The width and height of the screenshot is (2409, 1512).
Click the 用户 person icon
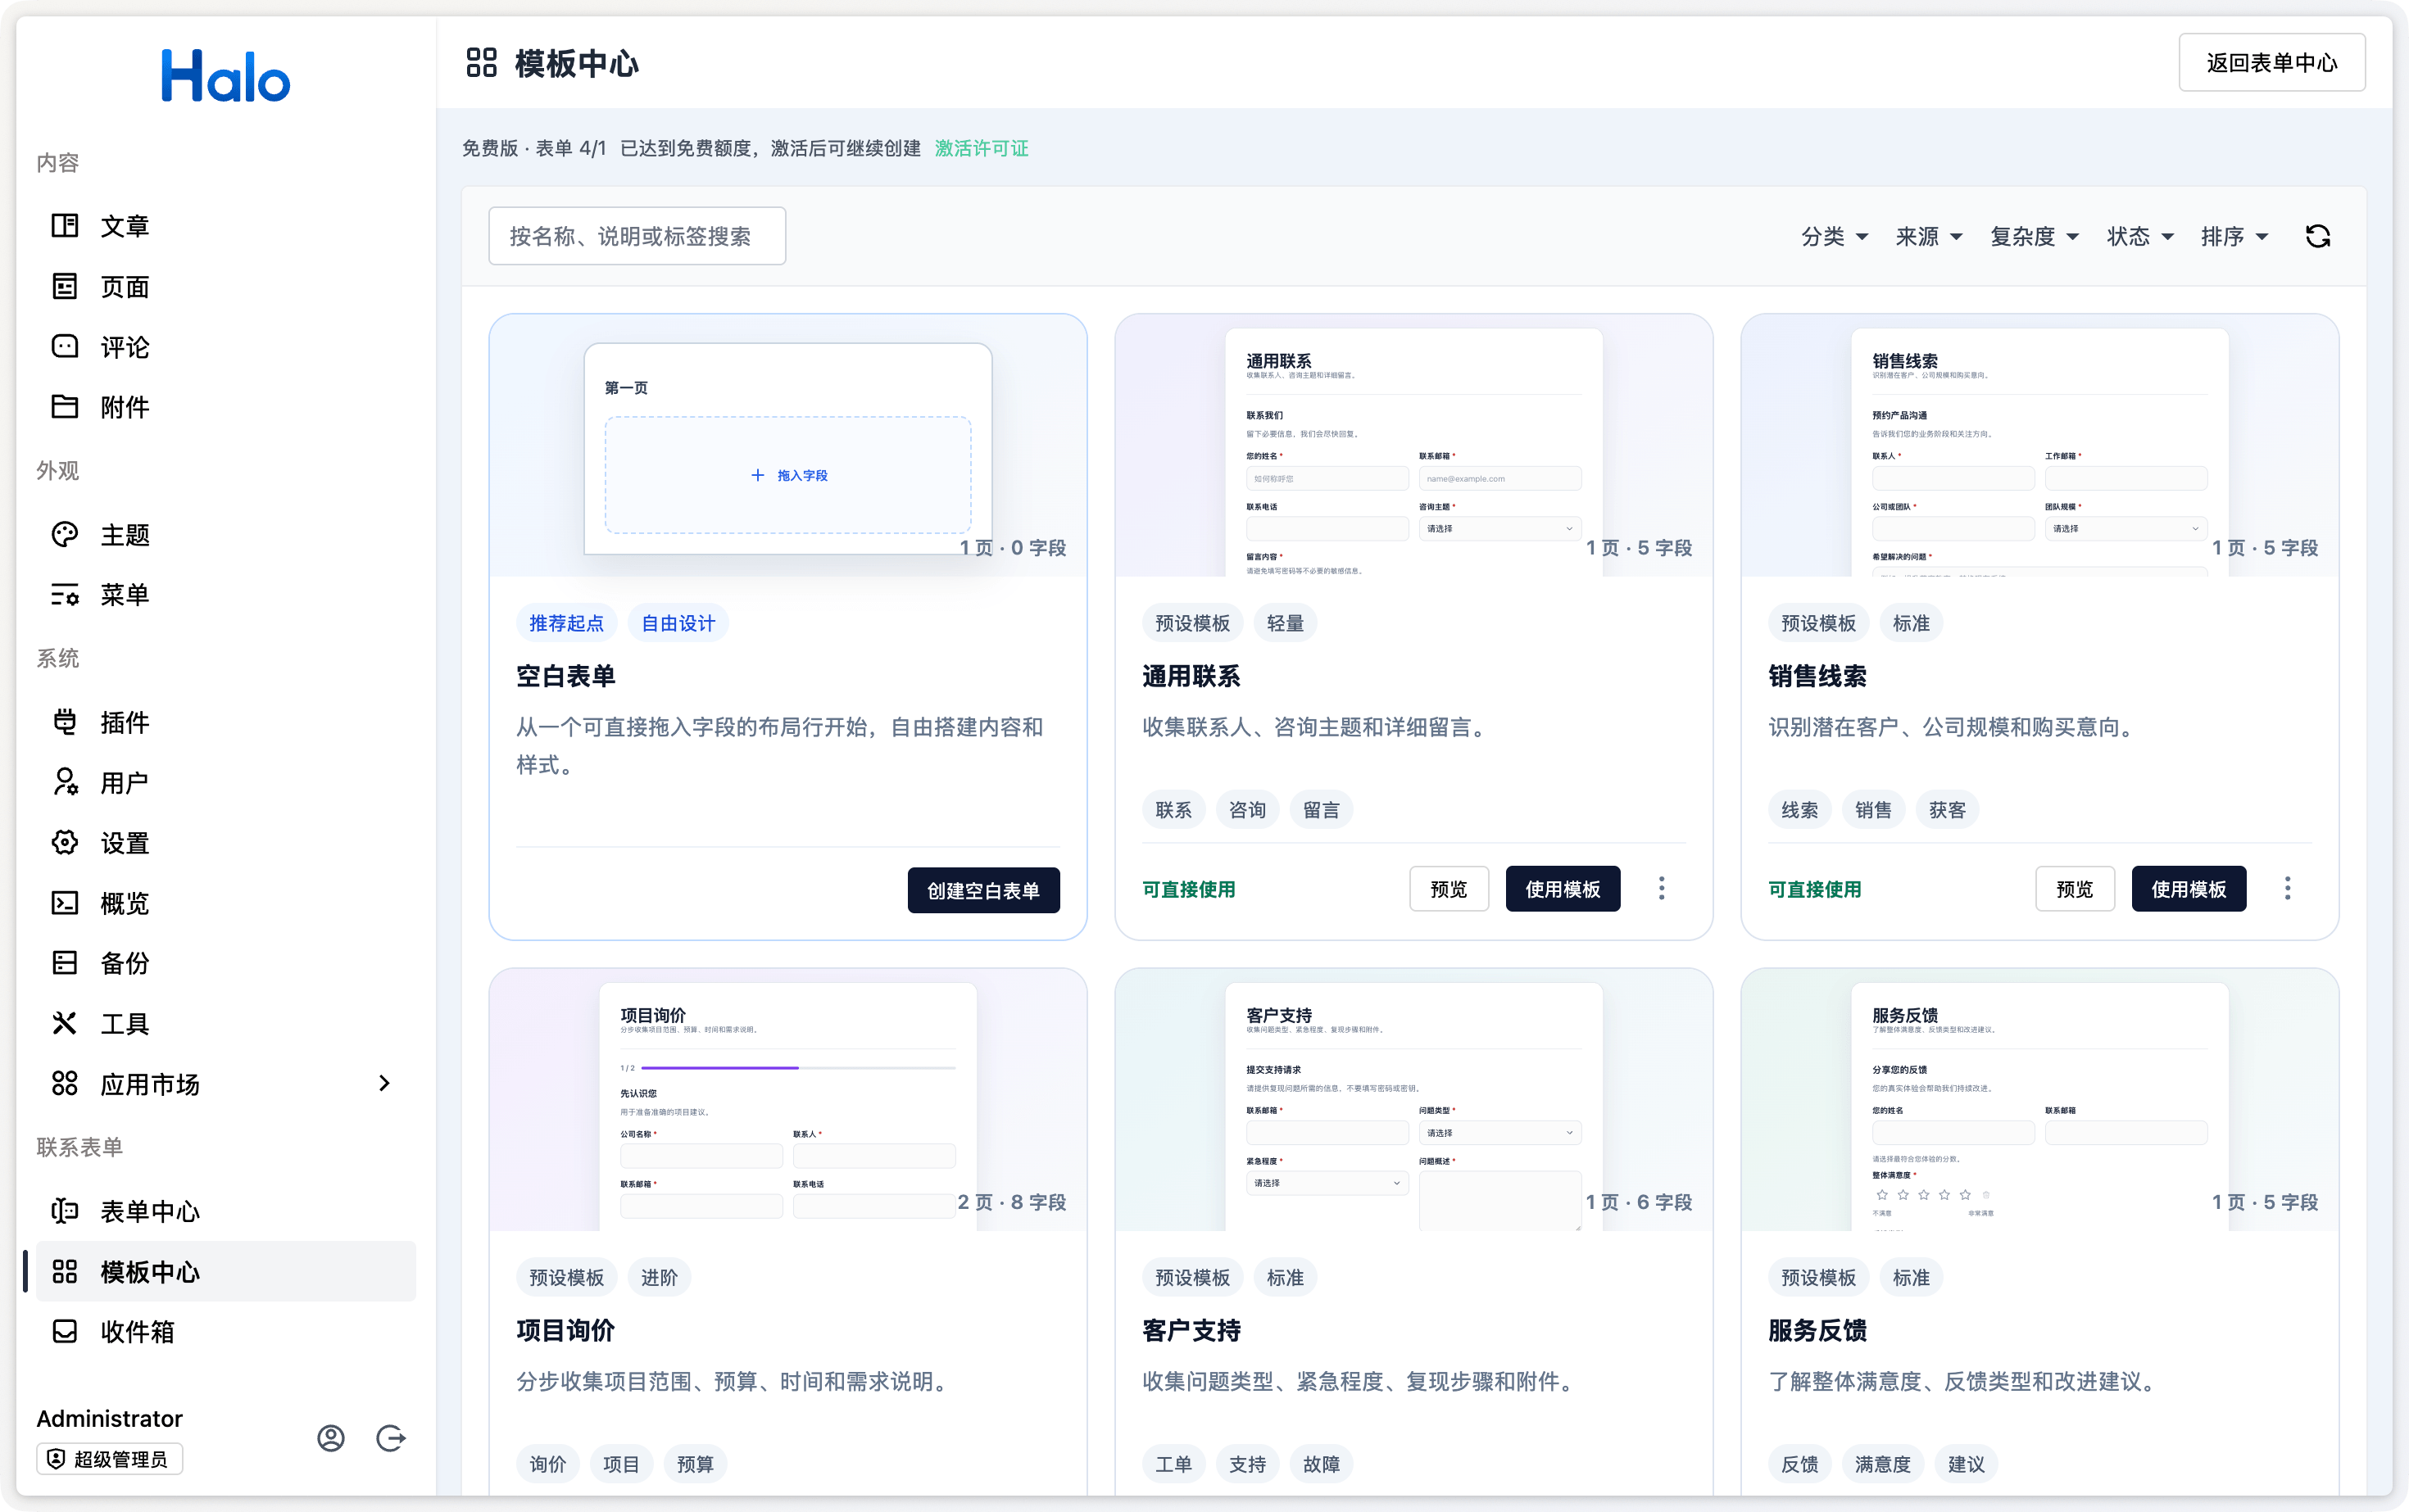point(65,782)
